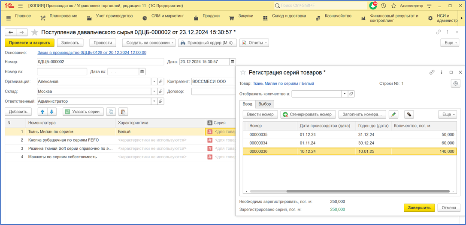The image size is (466, 225).
Task: Click the Номер вх input field
Action: click(62, 71)
